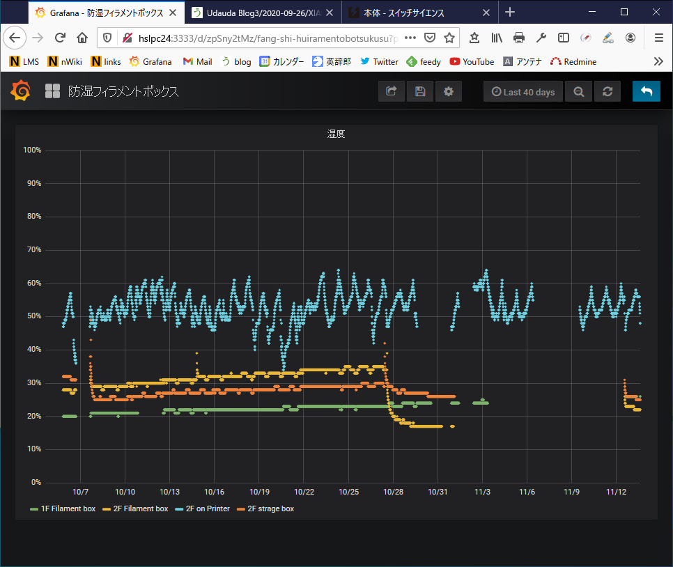Image resolution: width=673 pixels, height=567 pixels.
Task: Open dashboard settings gear
Action: click(449, 92)
